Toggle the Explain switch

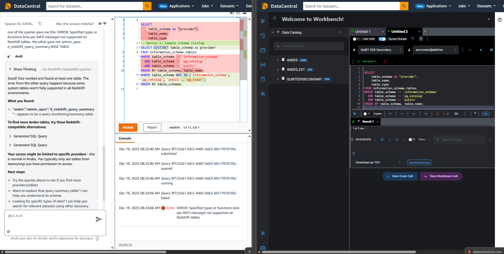tap(367, 114)
